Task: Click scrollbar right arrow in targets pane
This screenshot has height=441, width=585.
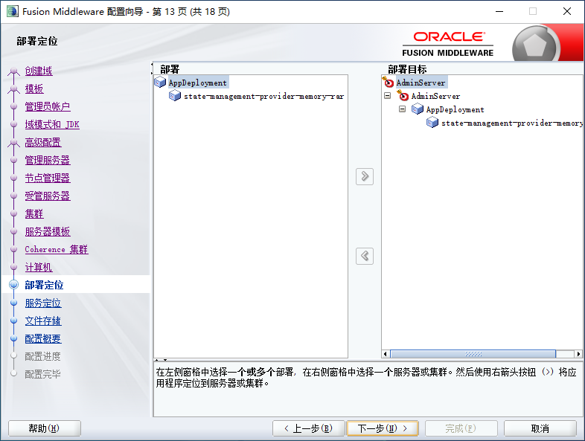Action: [x=578, y=354]
